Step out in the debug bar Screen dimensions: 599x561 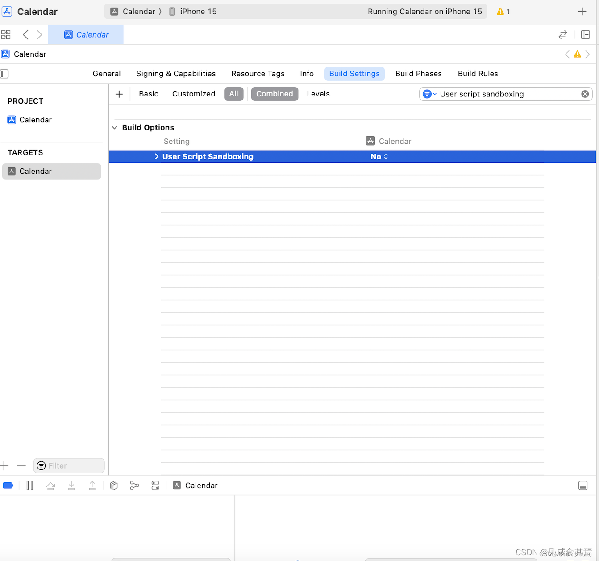coord(92,486)
